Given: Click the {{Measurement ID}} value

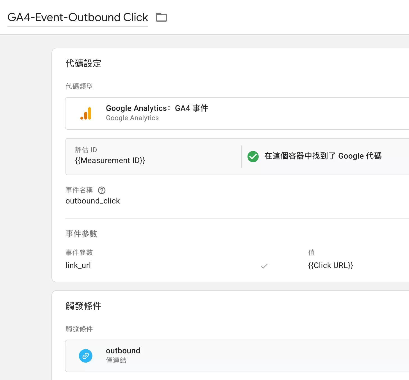Looking at the screenshot, I should (110, 161).
